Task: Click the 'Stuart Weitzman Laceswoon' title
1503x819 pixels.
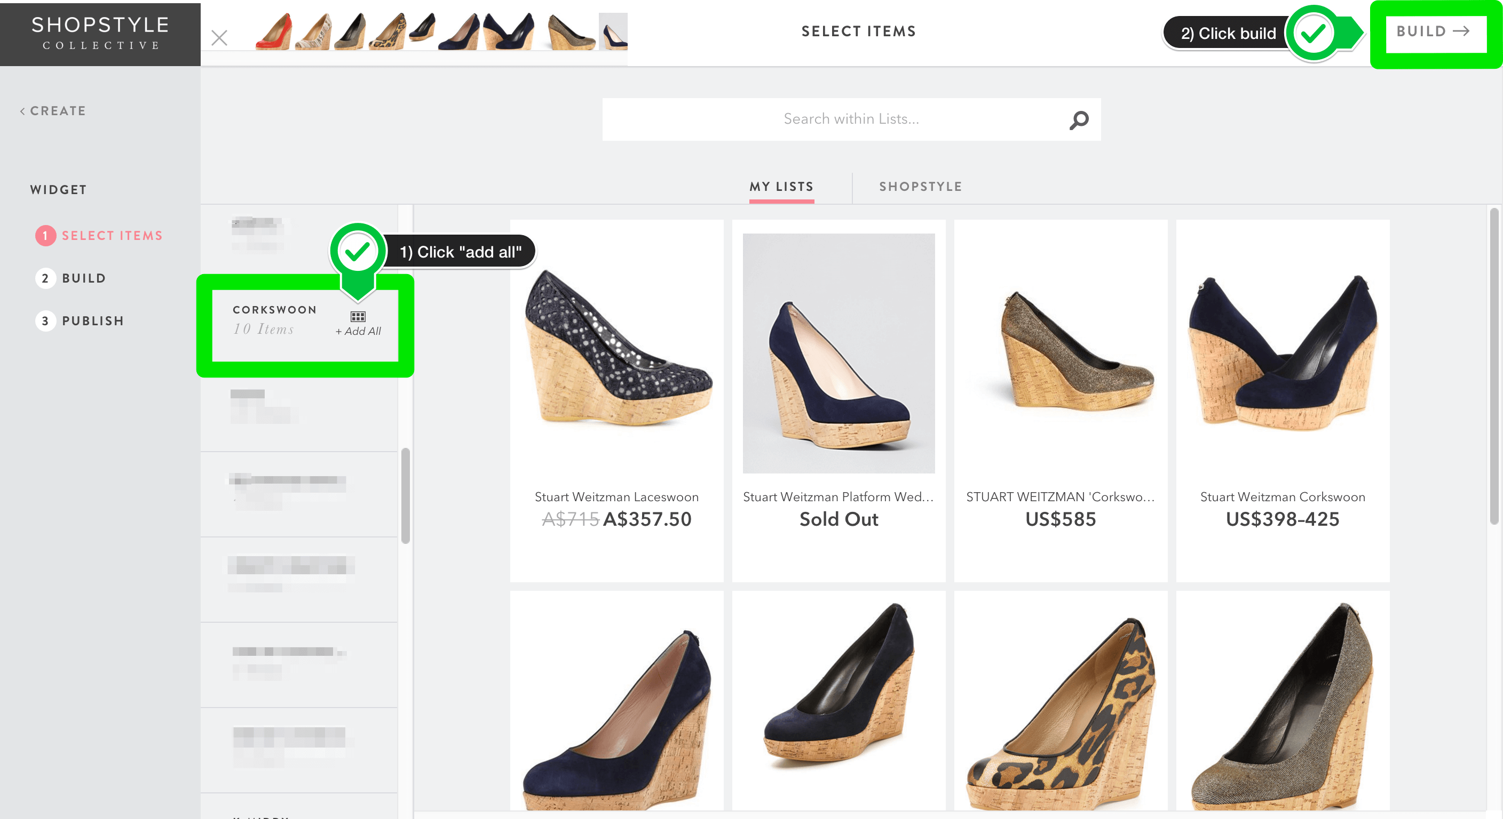Action: tap(616, 496)
